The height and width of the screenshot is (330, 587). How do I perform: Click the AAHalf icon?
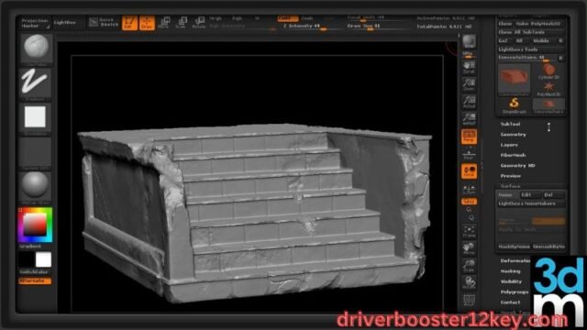tap(469, 119)
